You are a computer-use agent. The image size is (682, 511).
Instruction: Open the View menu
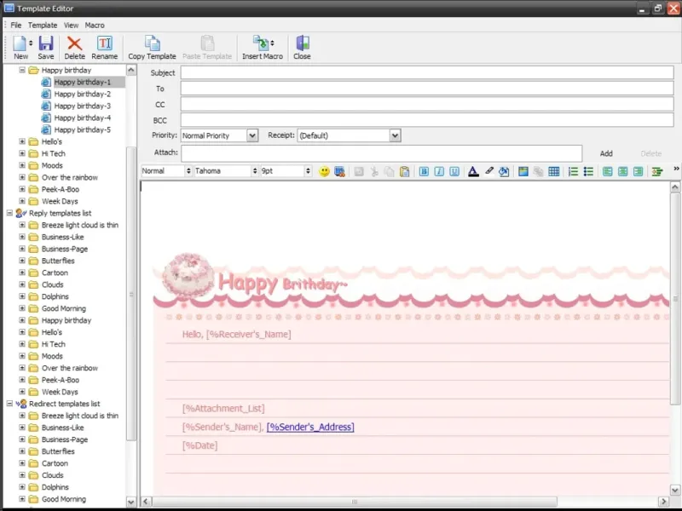point(71,26)
